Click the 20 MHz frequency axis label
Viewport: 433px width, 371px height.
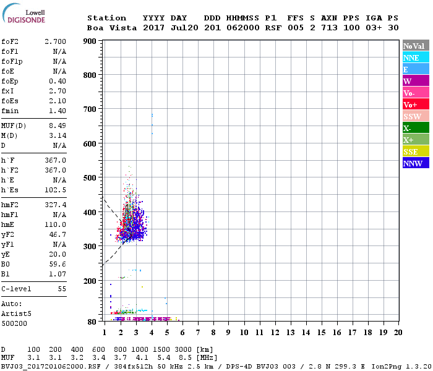398,333
